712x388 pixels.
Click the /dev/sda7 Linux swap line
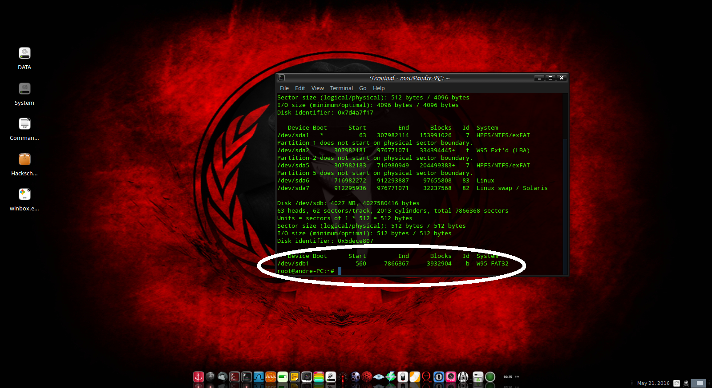tap(413, 188)
